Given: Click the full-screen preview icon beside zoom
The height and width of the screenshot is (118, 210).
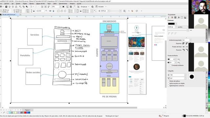Looking at the screenshot, I should pyautogui.click(x=63, y=7).
